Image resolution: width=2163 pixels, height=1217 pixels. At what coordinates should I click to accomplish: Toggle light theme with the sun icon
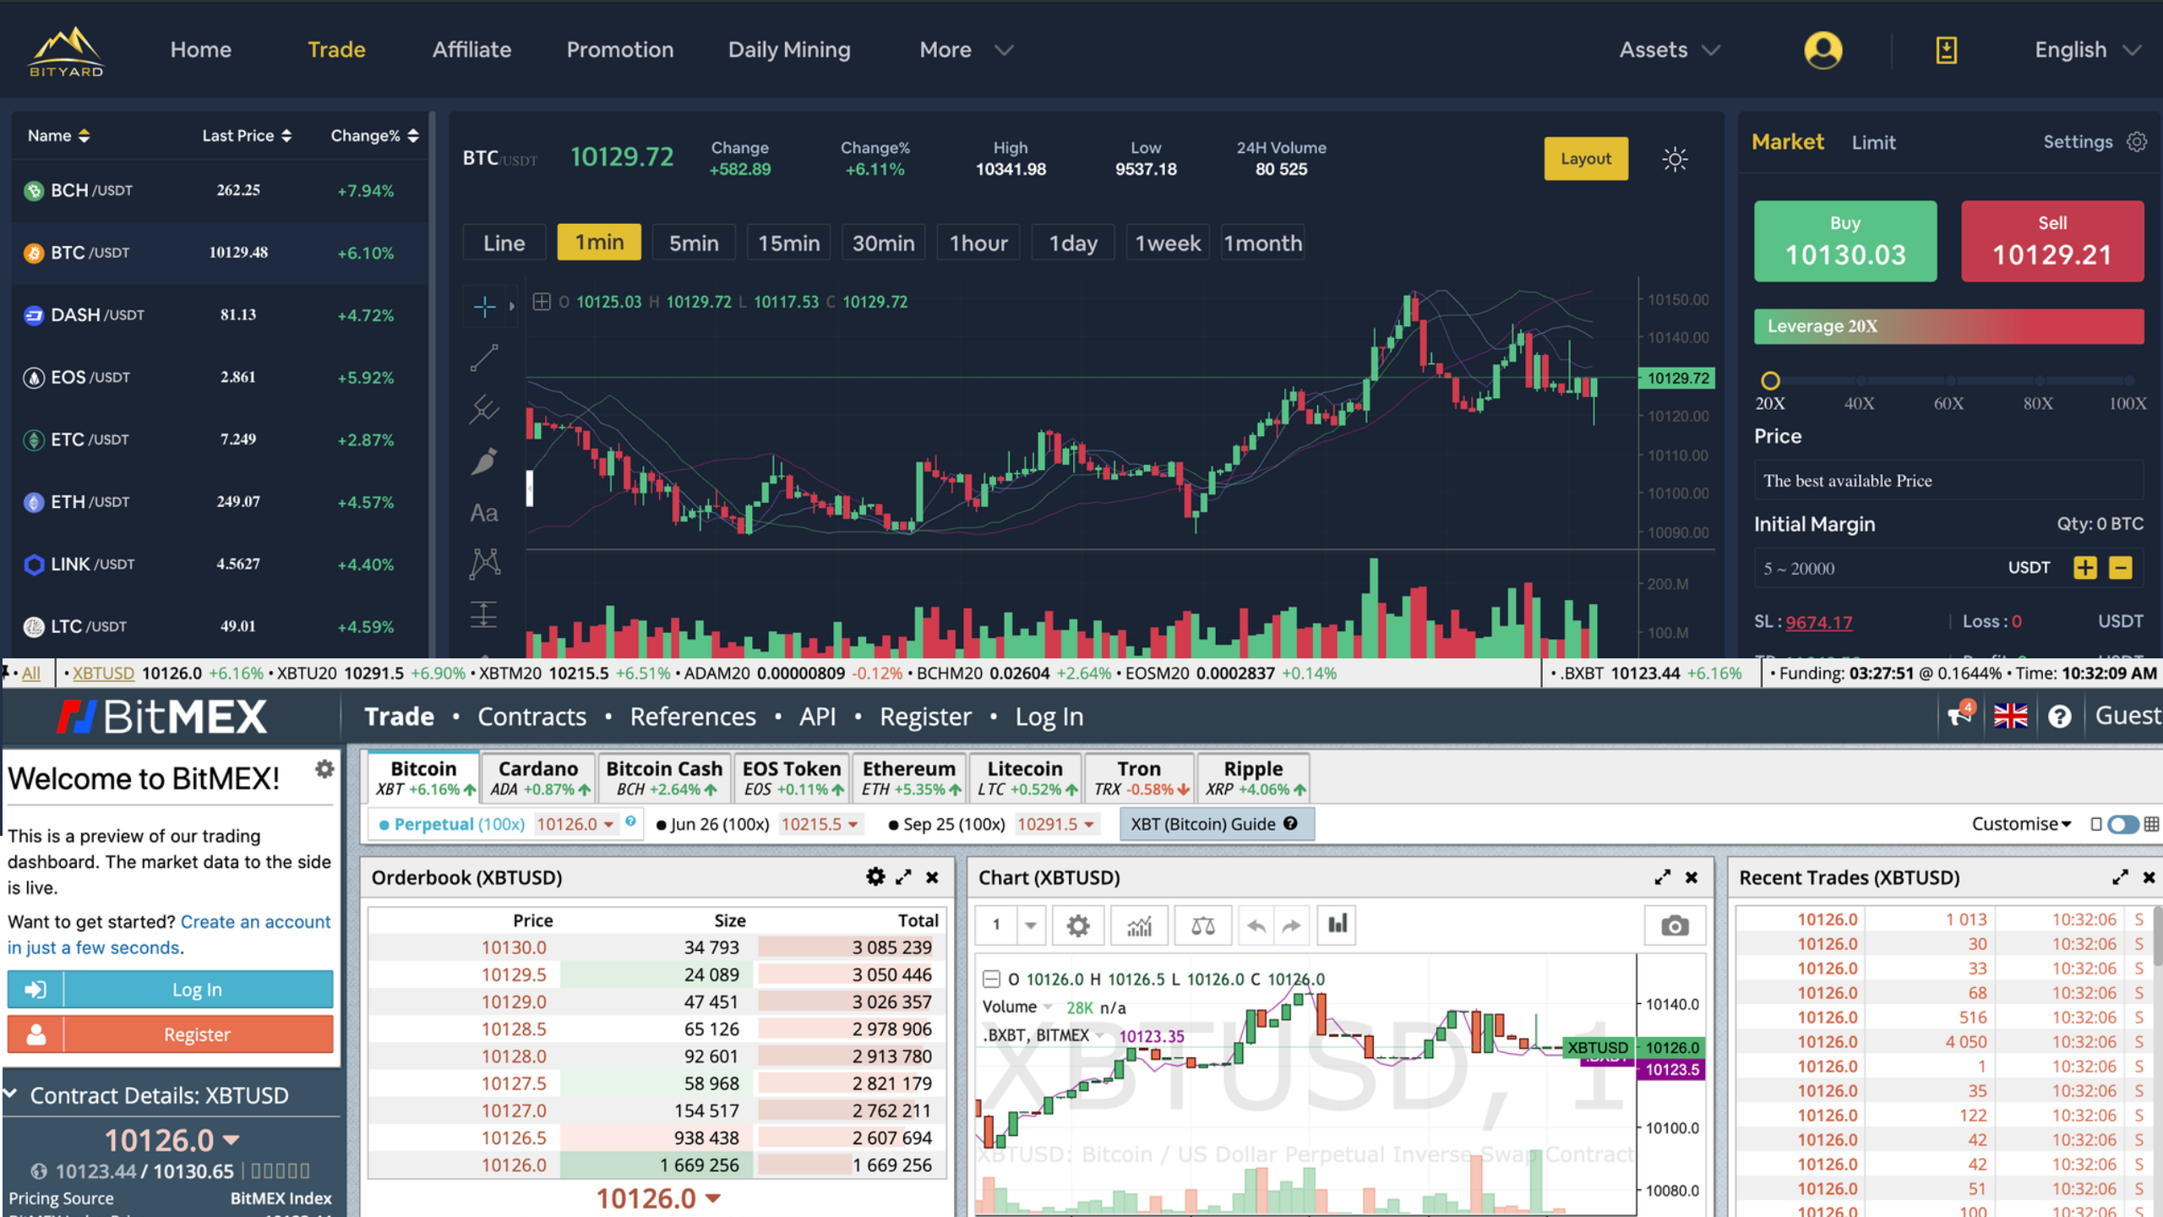(1675, 159)
